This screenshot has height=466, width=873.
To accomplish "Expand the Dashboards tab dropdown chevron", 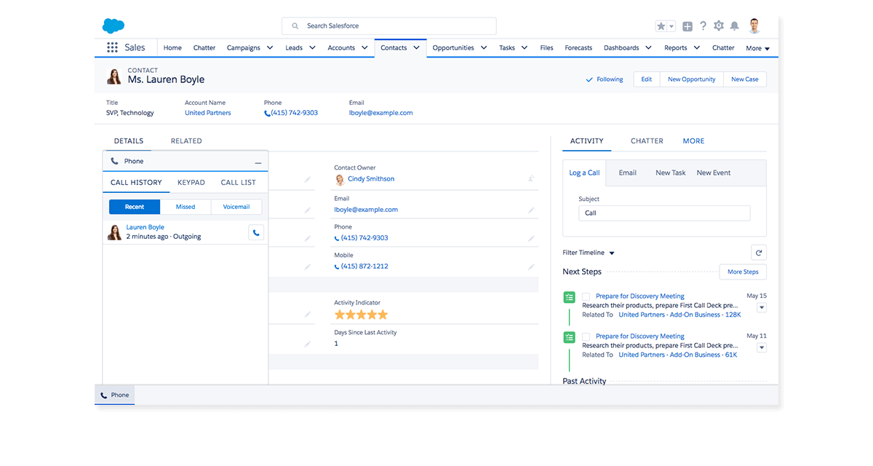I will 648,48.
